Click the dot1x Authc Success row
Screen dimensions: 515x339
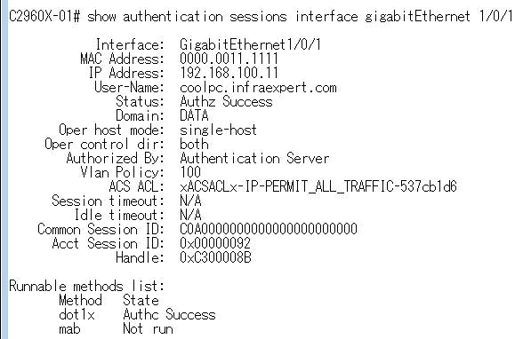(x=137, y=314)
